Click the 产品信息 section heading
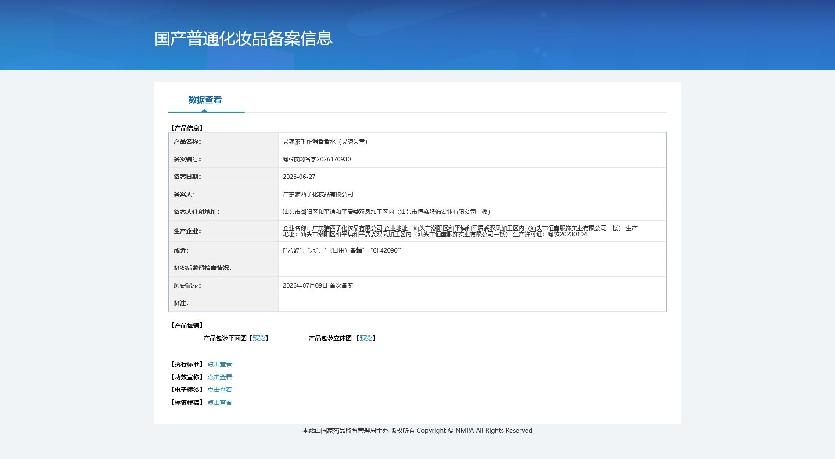The height and width of the screenshot is (459, 835). click(187, 128)
